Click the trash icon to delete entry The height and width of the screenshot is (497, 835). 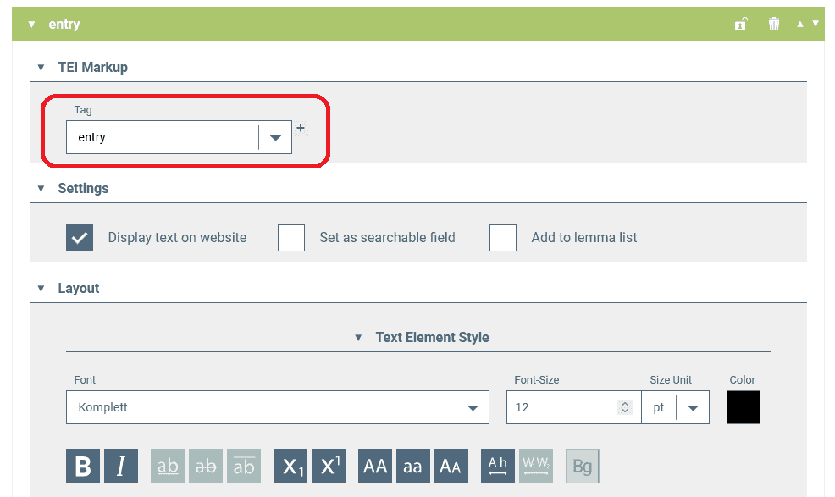click(773, 24)
